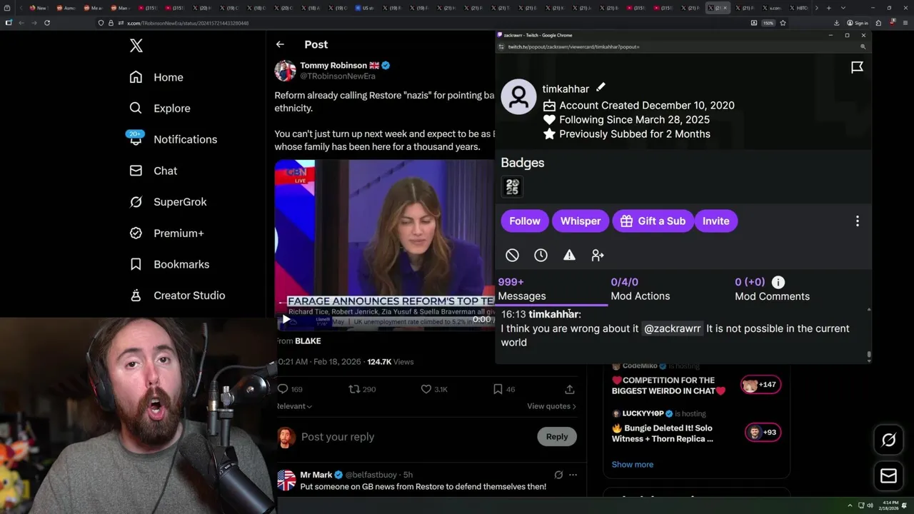Screen dimensions: 914x514
Task: Click the Reply button
Action: pyautogui.click(x=557, y=437)
